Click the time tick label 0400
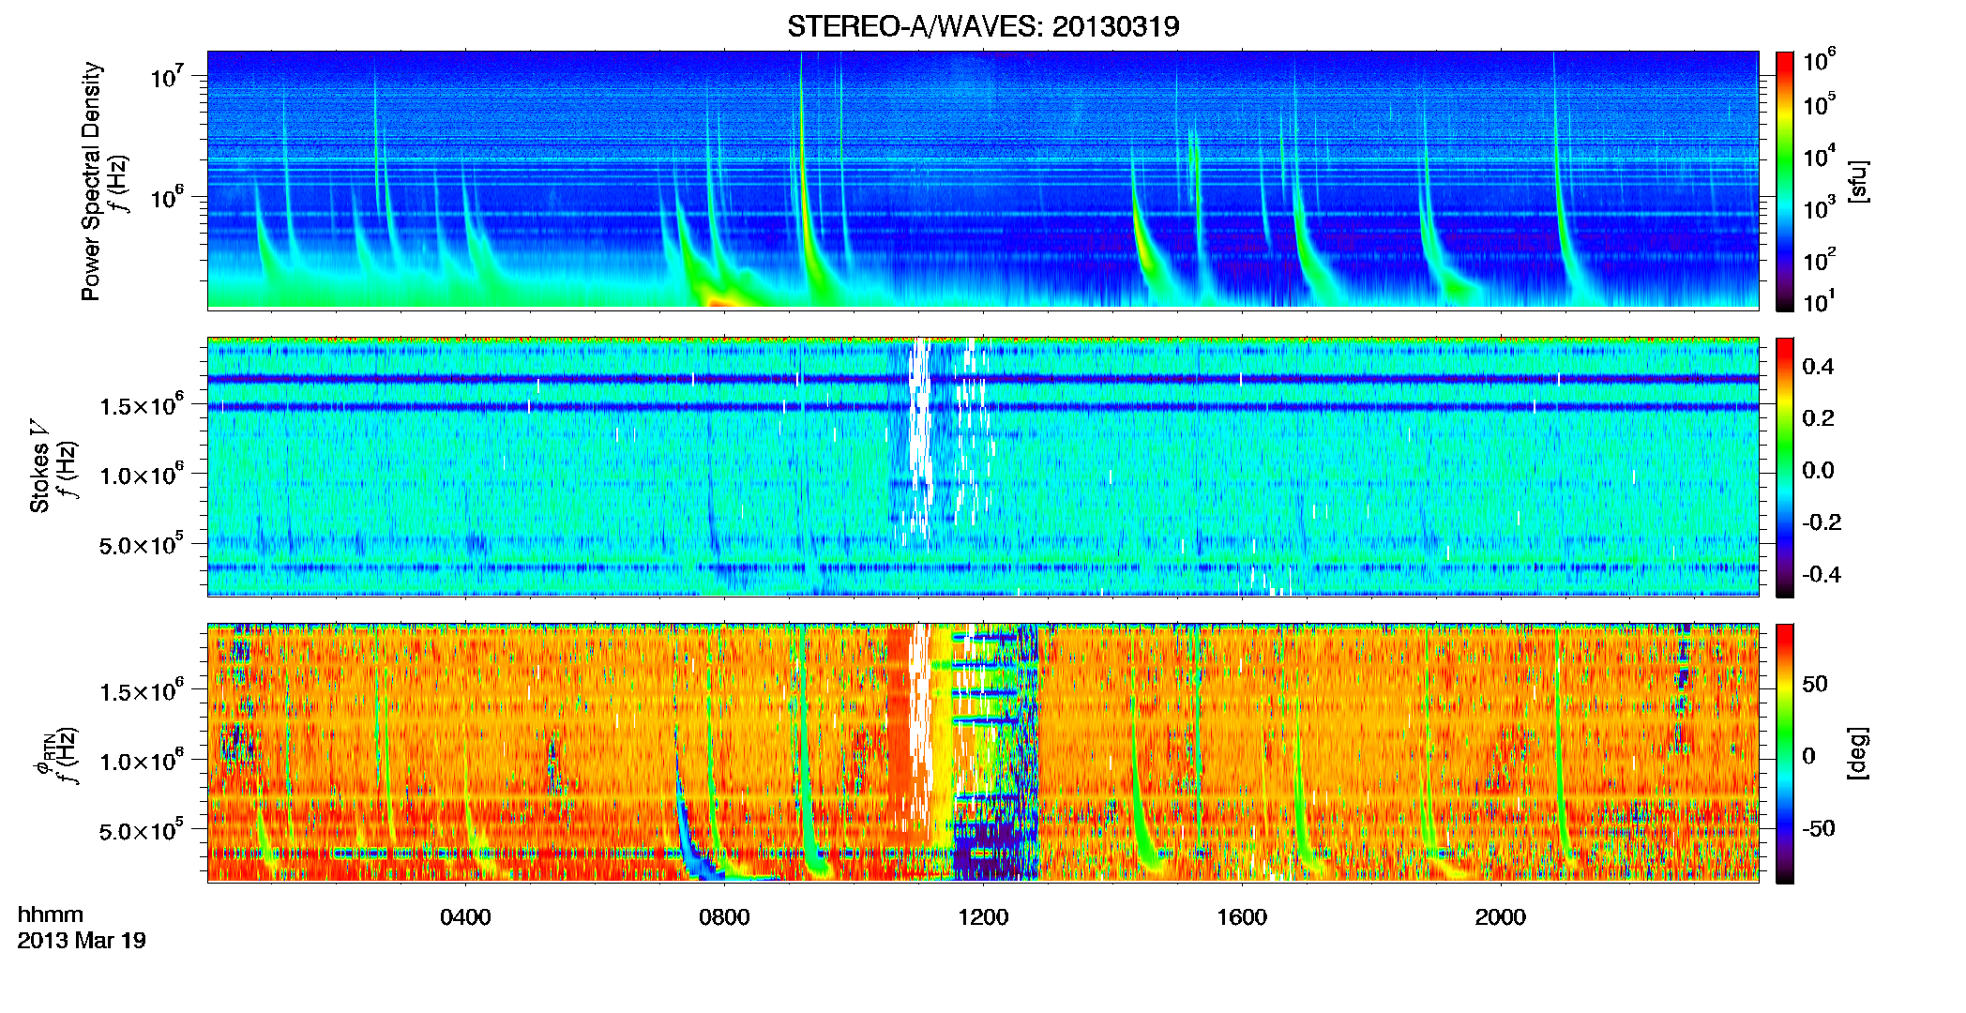Viewport: 1966px width, 1013px height. click(465, 917)
